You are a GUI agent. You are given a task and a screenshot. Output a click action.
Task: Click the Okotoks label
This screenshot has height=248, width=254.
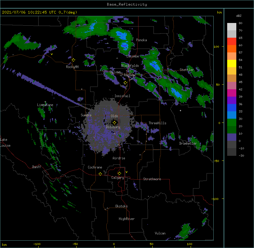(x=121, y=206)
